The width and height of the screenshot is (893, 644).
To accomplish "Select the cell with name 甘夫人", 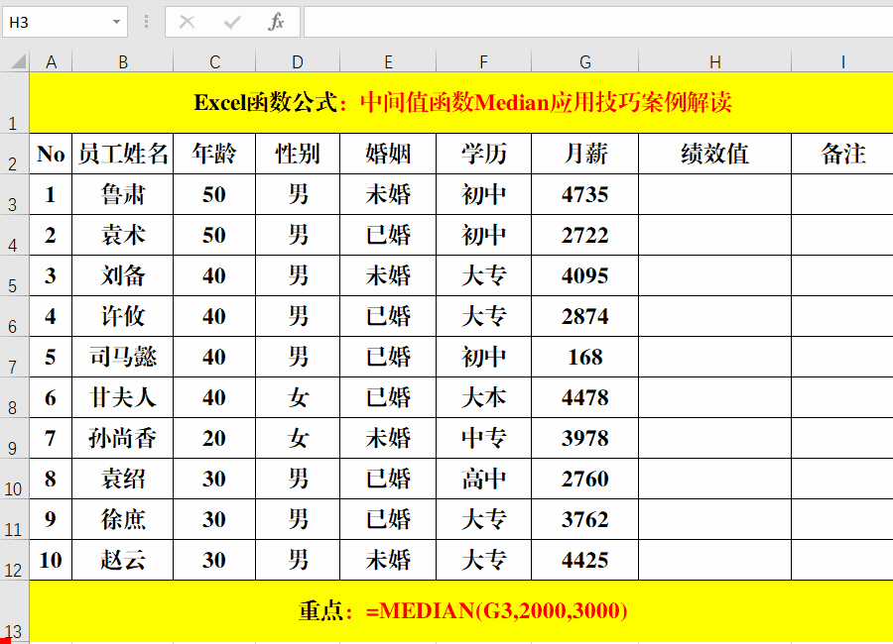I will coord(122,397).
